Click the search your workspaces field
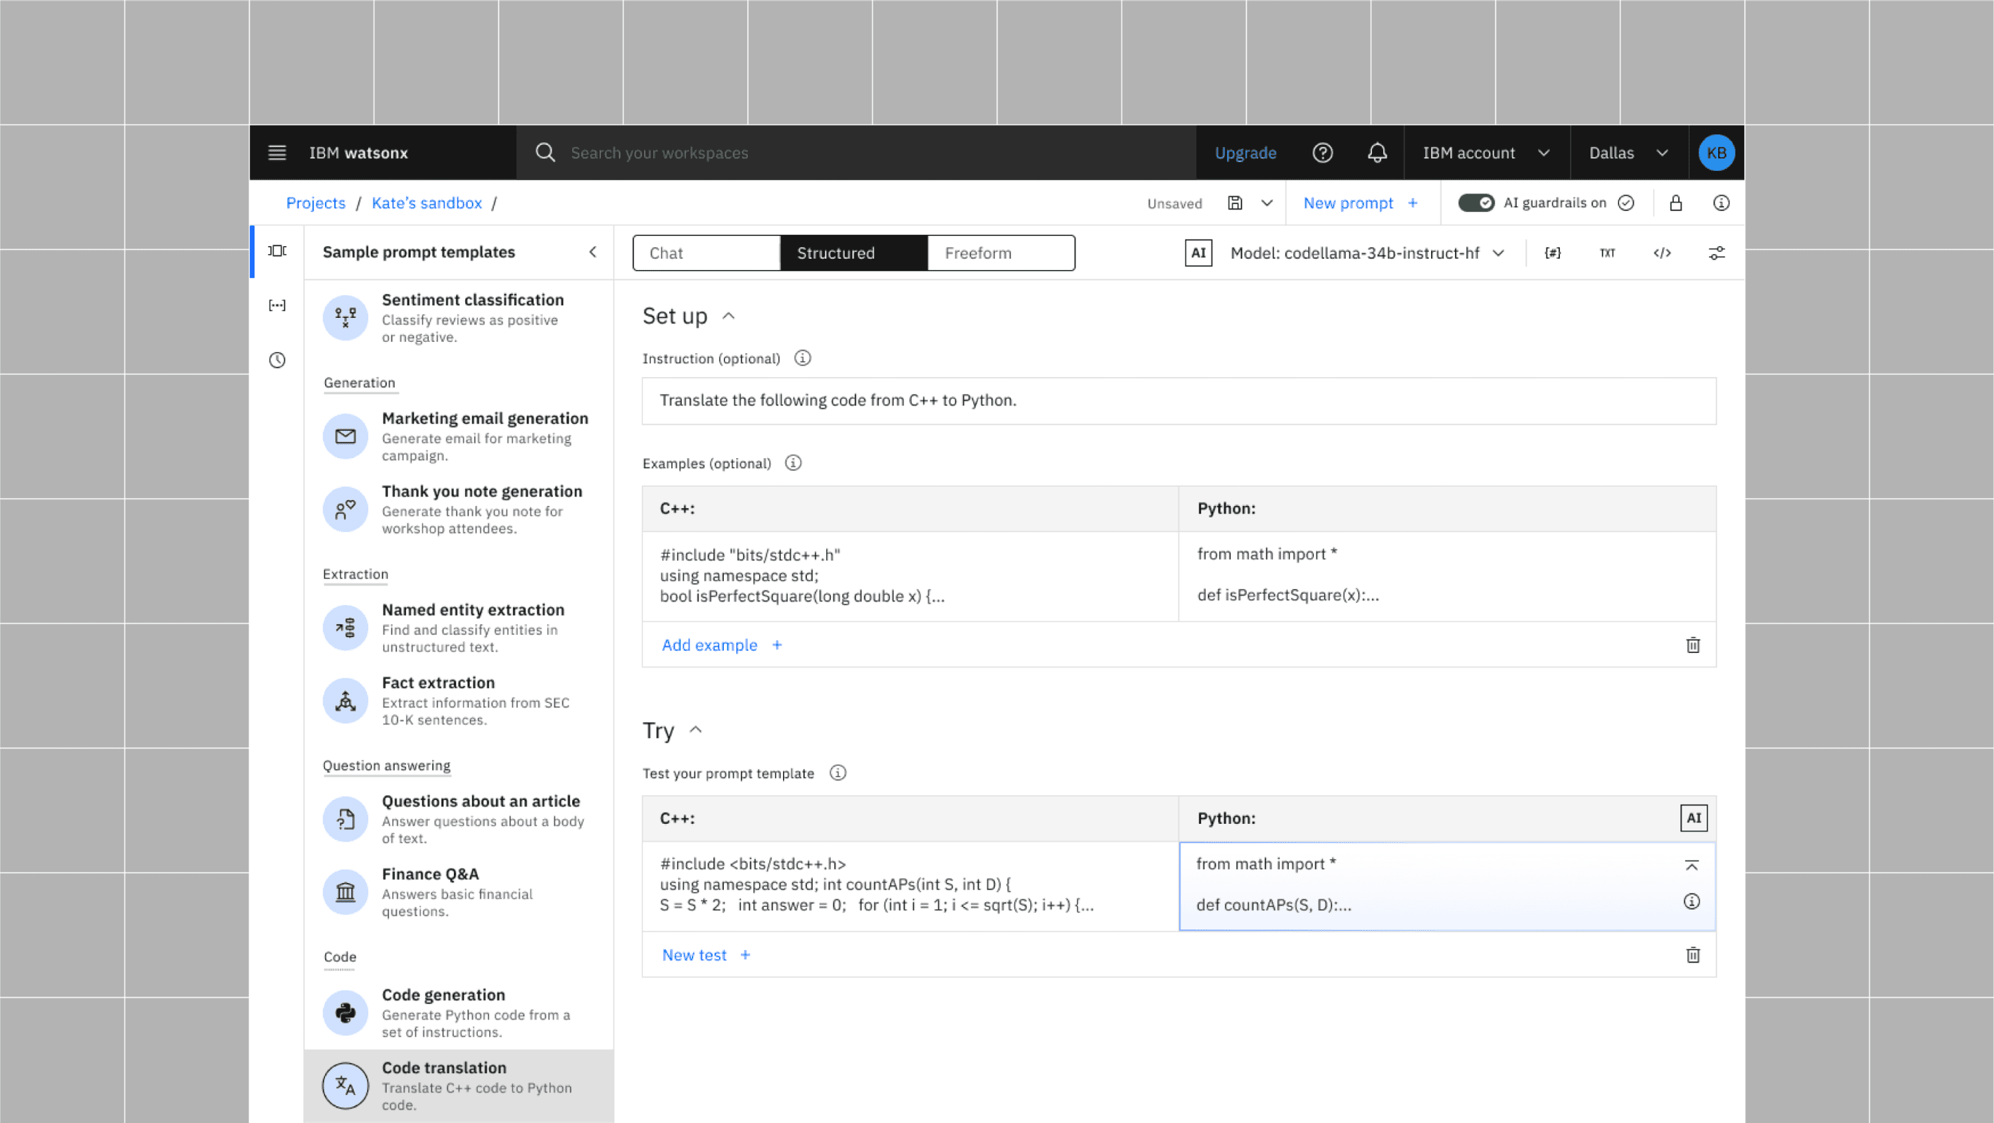 click(856, 152)
